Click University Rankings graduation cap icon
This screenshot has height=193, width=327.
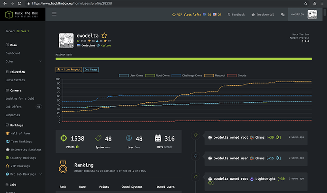point(8,150)
